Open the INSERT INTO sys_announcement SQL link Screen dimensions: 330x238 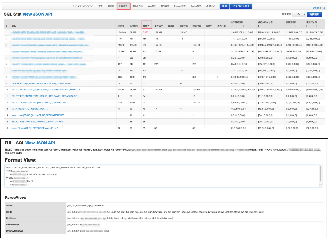(x=42, y=83)
